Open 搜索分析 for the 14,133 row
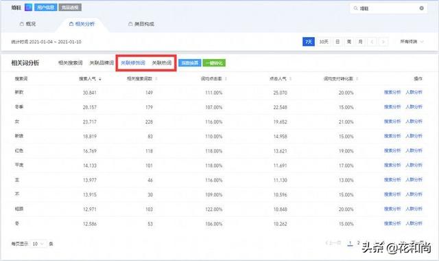 coord(392,165)
